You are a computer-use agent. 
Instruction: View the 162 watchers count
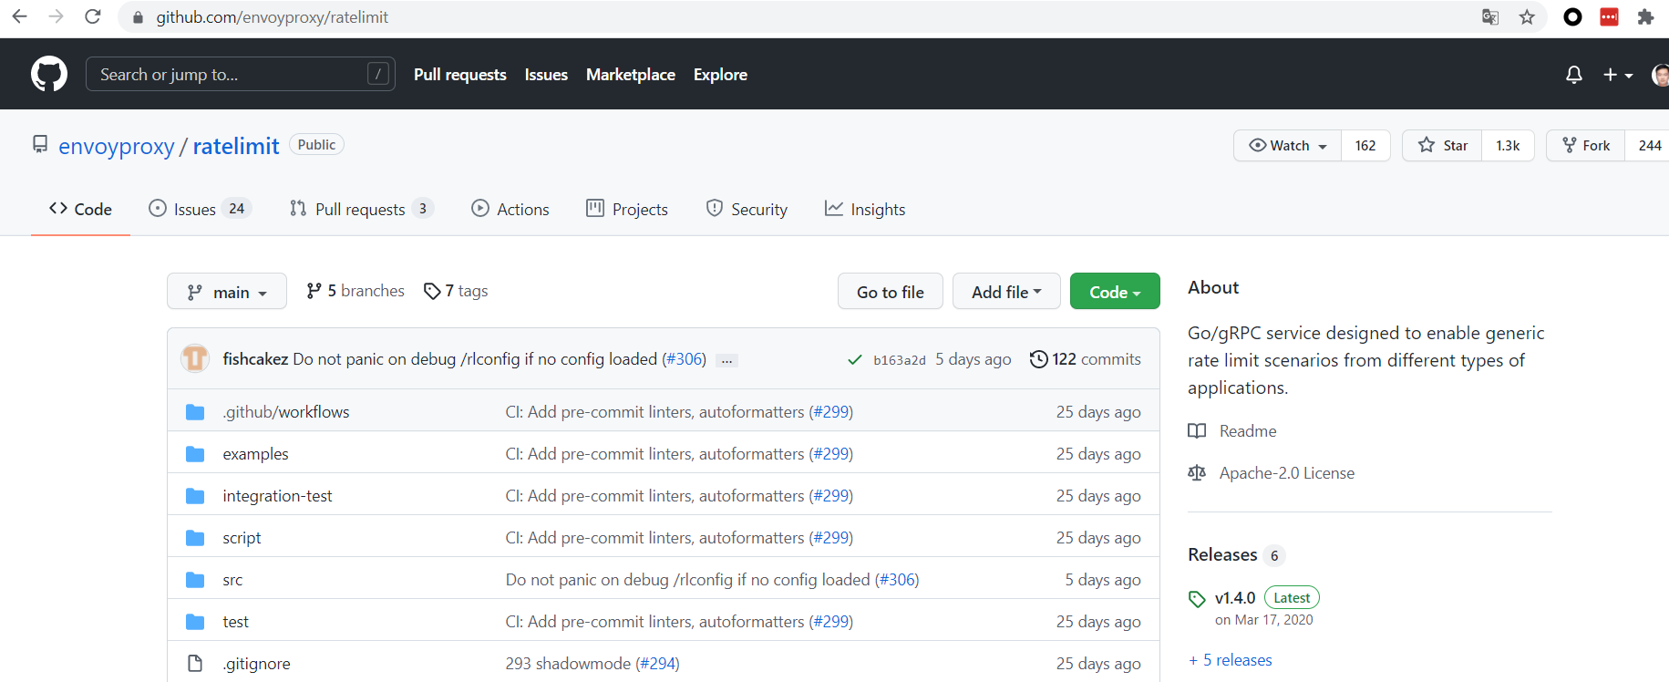[1365, 146]
